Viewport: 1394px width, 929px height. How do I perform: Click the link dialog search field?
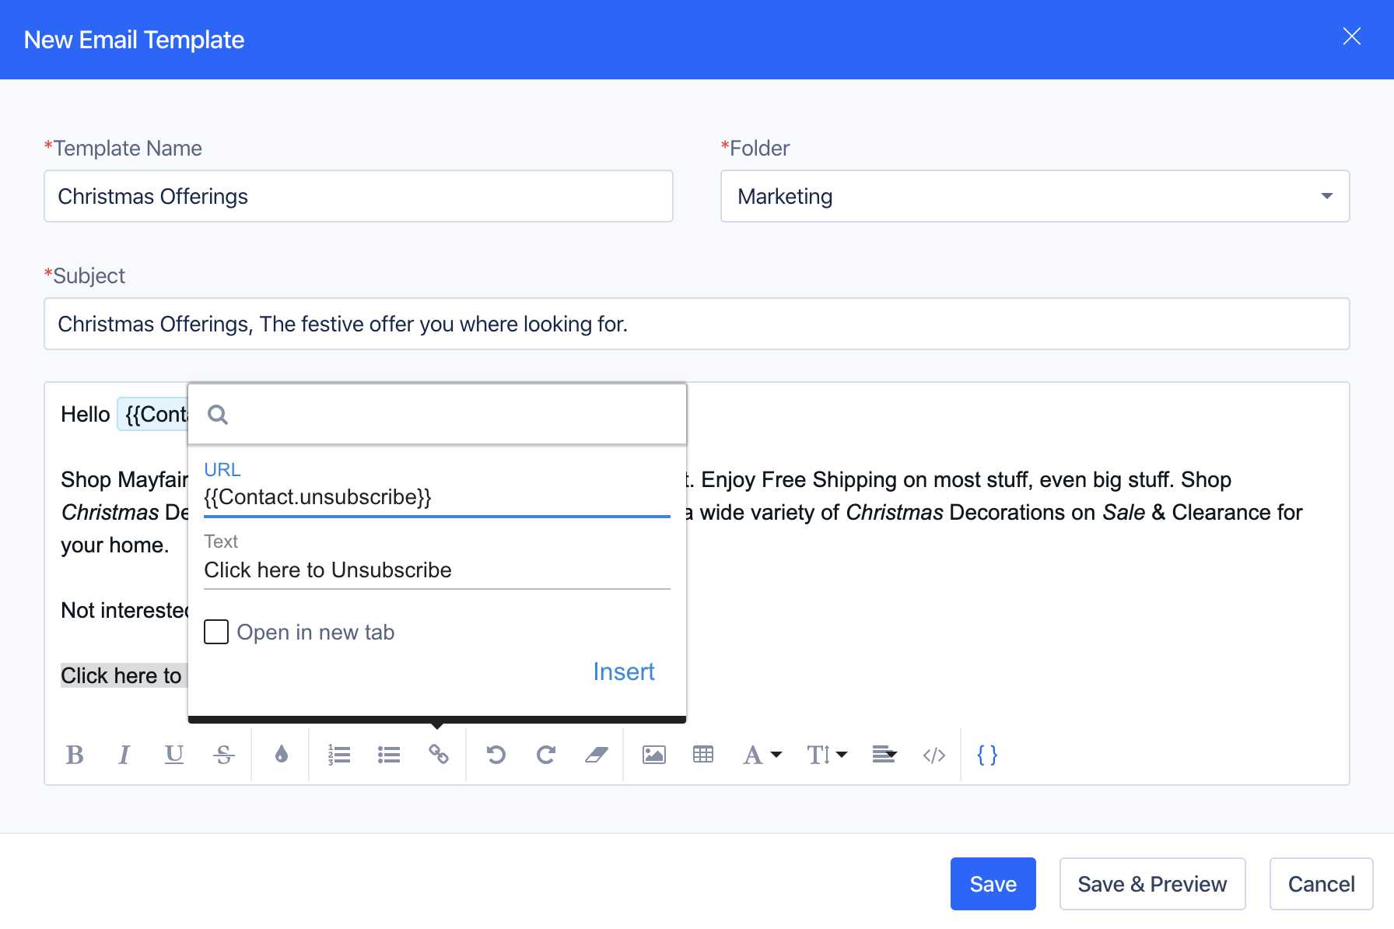[436, 414]
